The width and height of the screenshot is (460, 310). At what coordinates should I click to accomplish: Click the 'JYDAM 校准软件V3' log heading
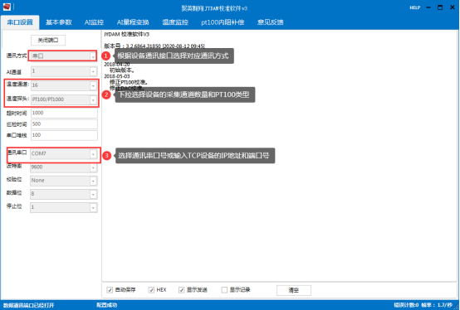[127, 34]
